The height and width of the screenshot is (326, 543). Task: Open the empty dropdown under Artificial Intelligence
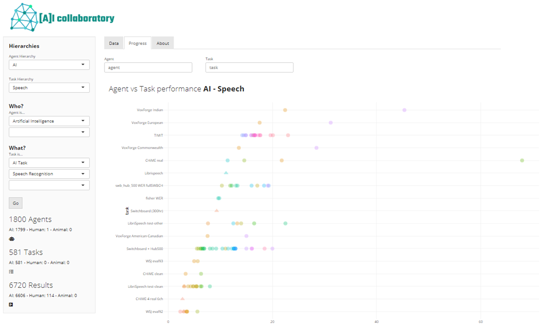coord(49,132)
